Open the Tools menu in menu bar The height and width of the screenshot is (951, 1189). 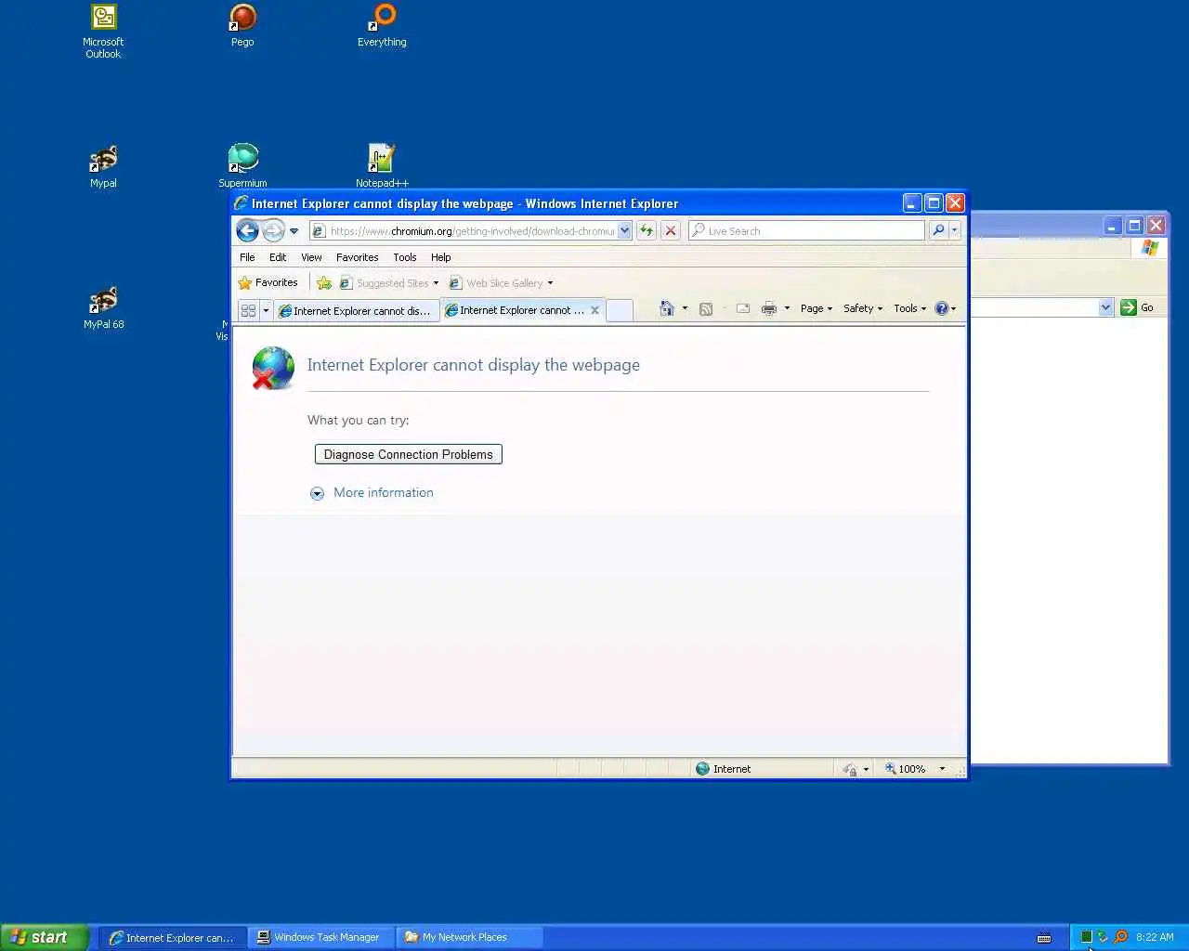[x=405, y=257]
